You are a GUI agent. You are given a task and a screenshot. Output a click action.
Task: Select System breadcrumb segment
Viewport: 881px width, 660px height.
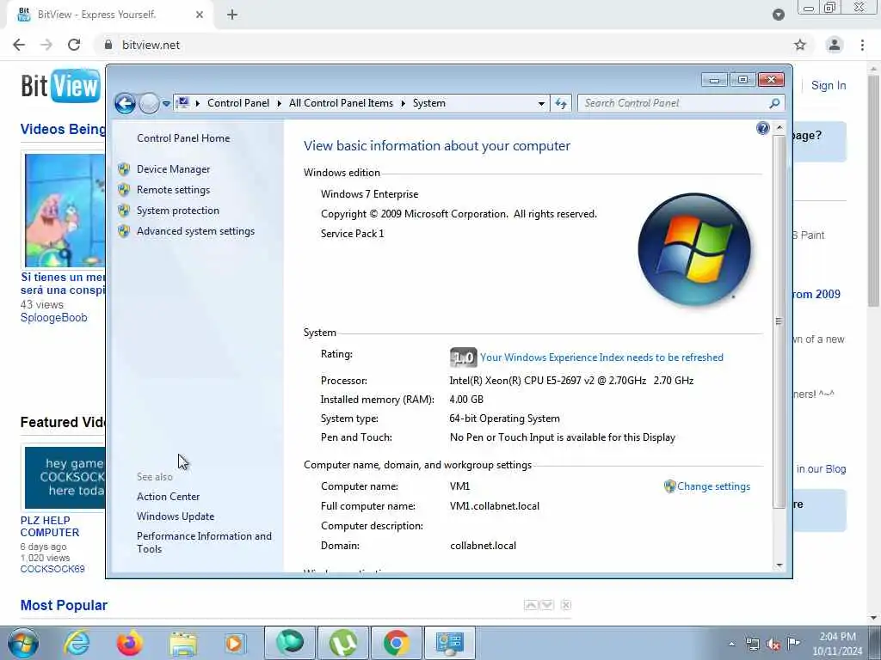point(429,103)
